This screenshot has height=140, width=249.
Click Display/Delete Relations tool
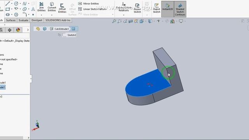click(124, 7)
